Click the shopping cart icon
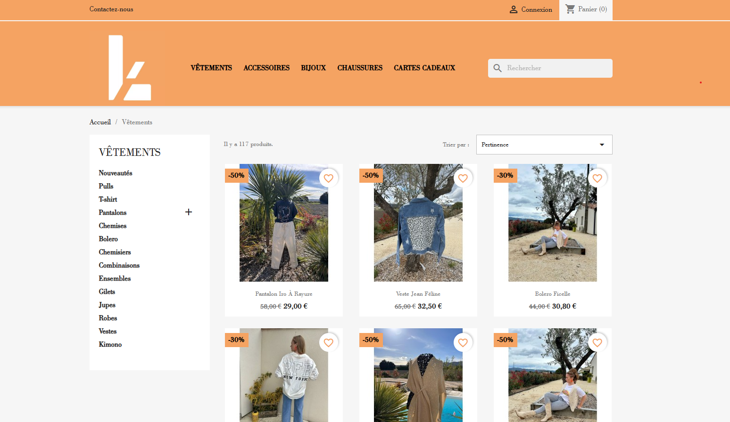 (x=570, y=9)
